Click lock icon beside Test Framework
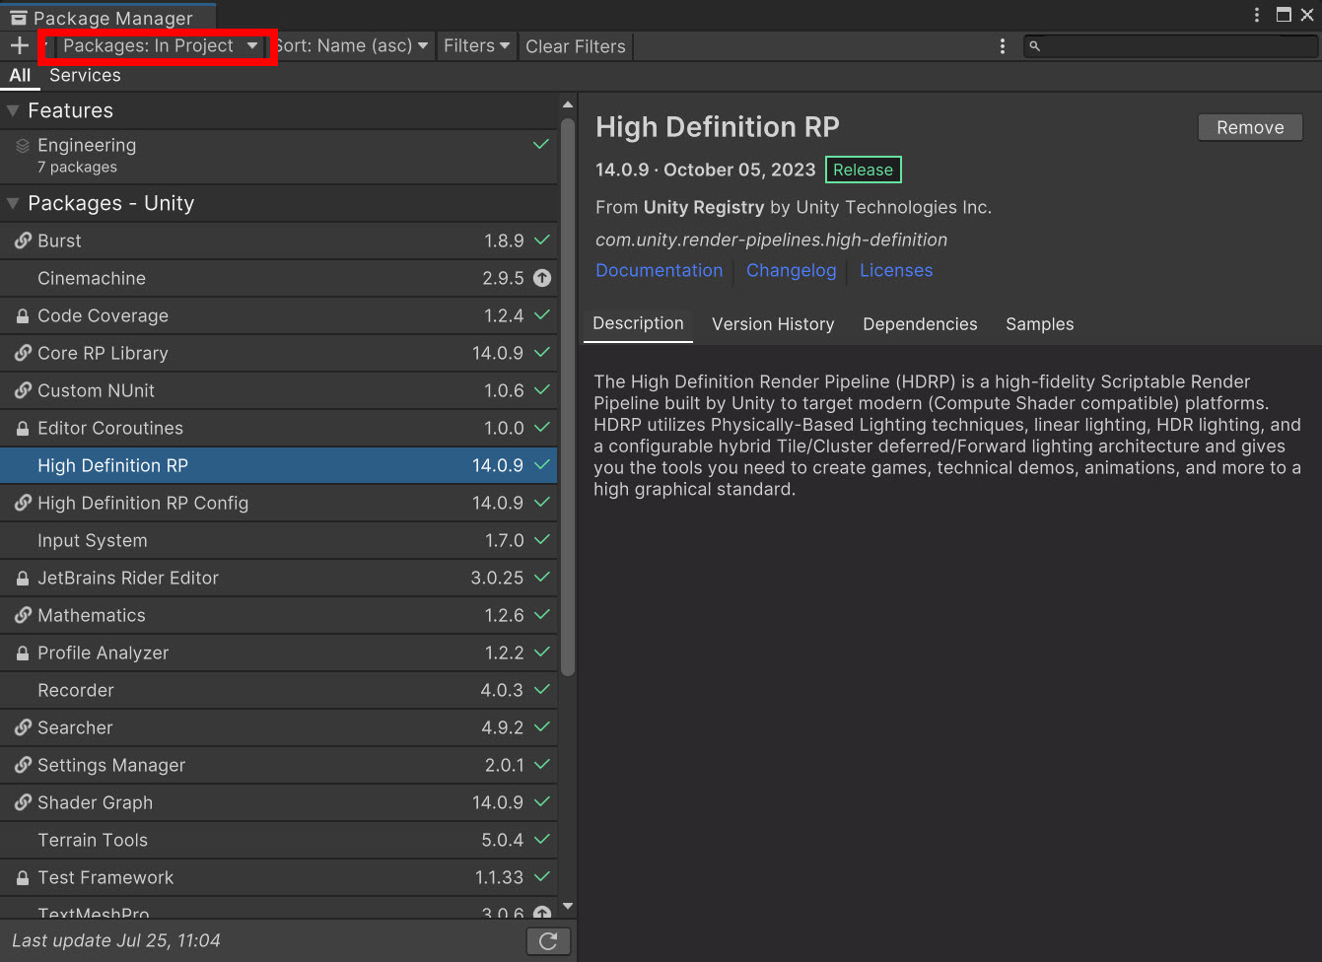Viewport: 1322px width, 962px height. tap(23, 878)
